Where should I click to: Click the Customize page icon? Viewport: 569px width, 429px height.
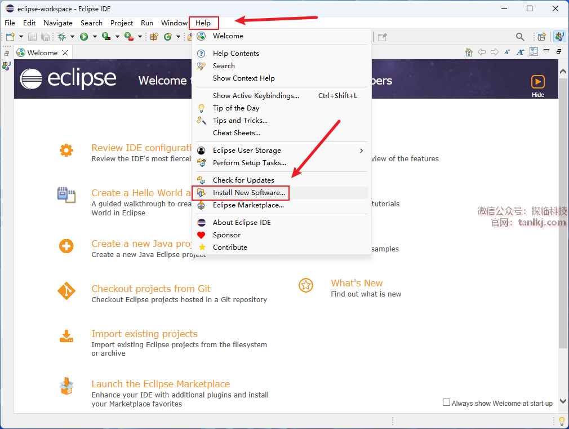(534, 52)
